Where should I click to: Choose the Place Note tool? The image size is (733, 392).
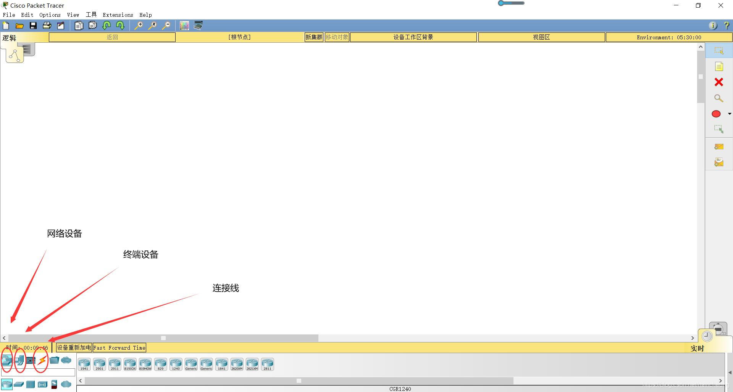click(719, 66)
